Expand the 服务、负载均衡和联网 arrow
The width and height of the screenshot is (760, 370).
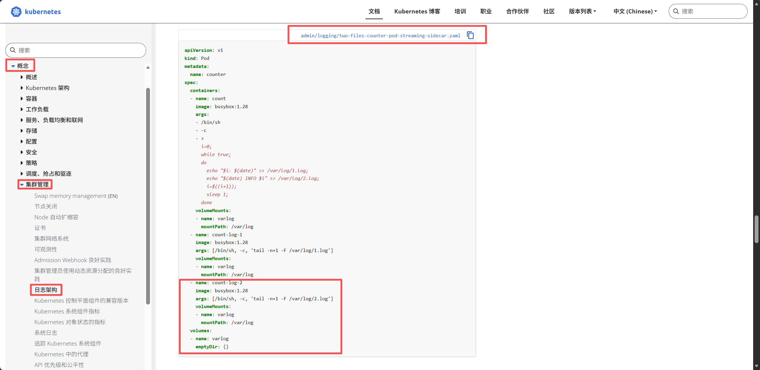pos(22,120)
